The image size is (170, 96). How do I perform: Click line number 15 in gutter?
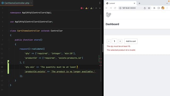2,67
